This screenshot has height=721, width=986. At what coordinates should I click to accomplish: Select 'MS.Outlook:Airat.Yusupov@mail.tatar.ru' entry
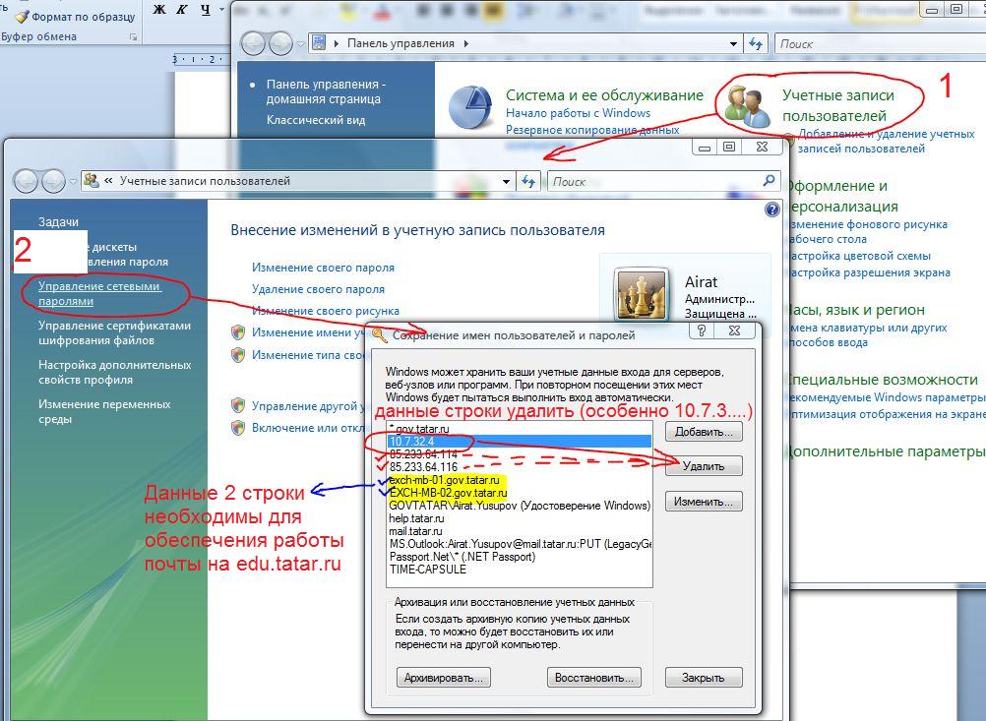[x=520, y=544]
